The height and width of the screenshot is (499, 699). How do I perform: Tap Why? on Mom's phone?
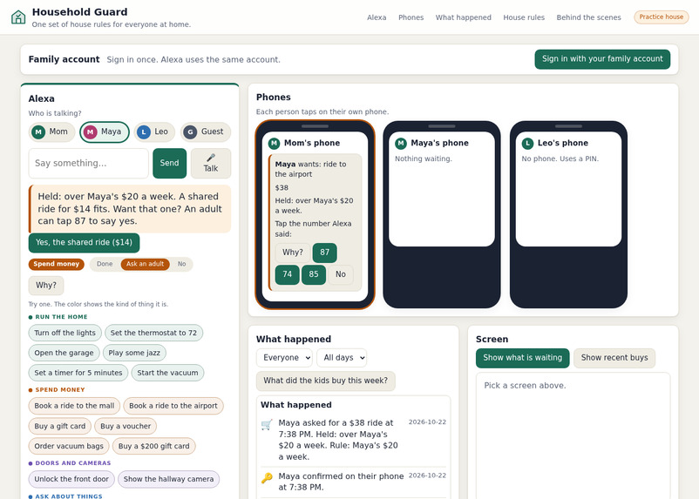(x=293, y=253)
